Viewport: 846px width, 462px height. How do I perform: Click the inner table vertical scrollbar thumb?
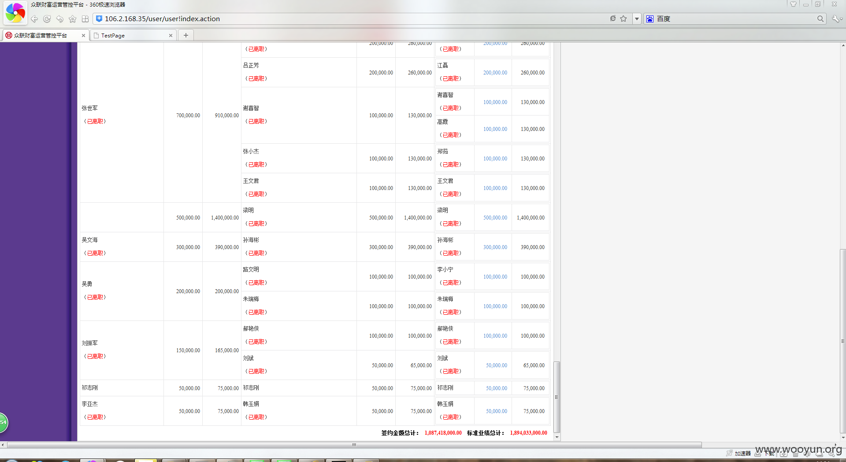[x=557, y=397]
